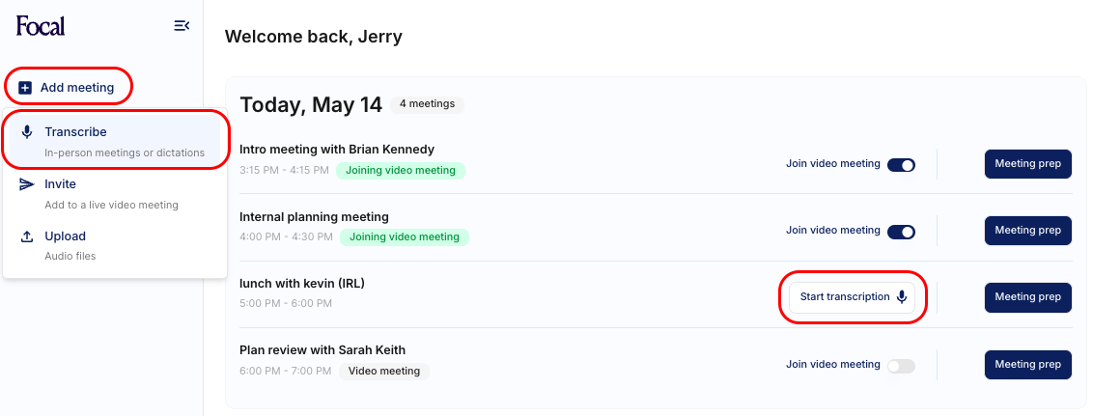The height and width of the screenshot is (416, 1093).
Task: Open Meeting prep for Brian Kennedy intro
Action: point(1027,164)
